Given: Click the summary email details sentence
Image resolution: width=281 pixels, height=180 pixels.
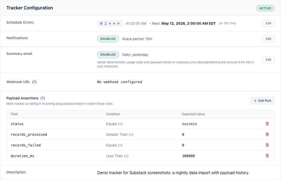Looking at the screenshot, I should [x=175, y=64].
